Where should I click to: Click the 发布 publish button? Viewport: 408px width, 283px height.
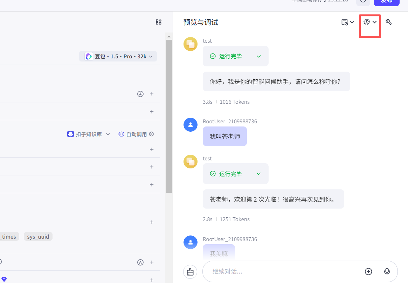(387, 1)
